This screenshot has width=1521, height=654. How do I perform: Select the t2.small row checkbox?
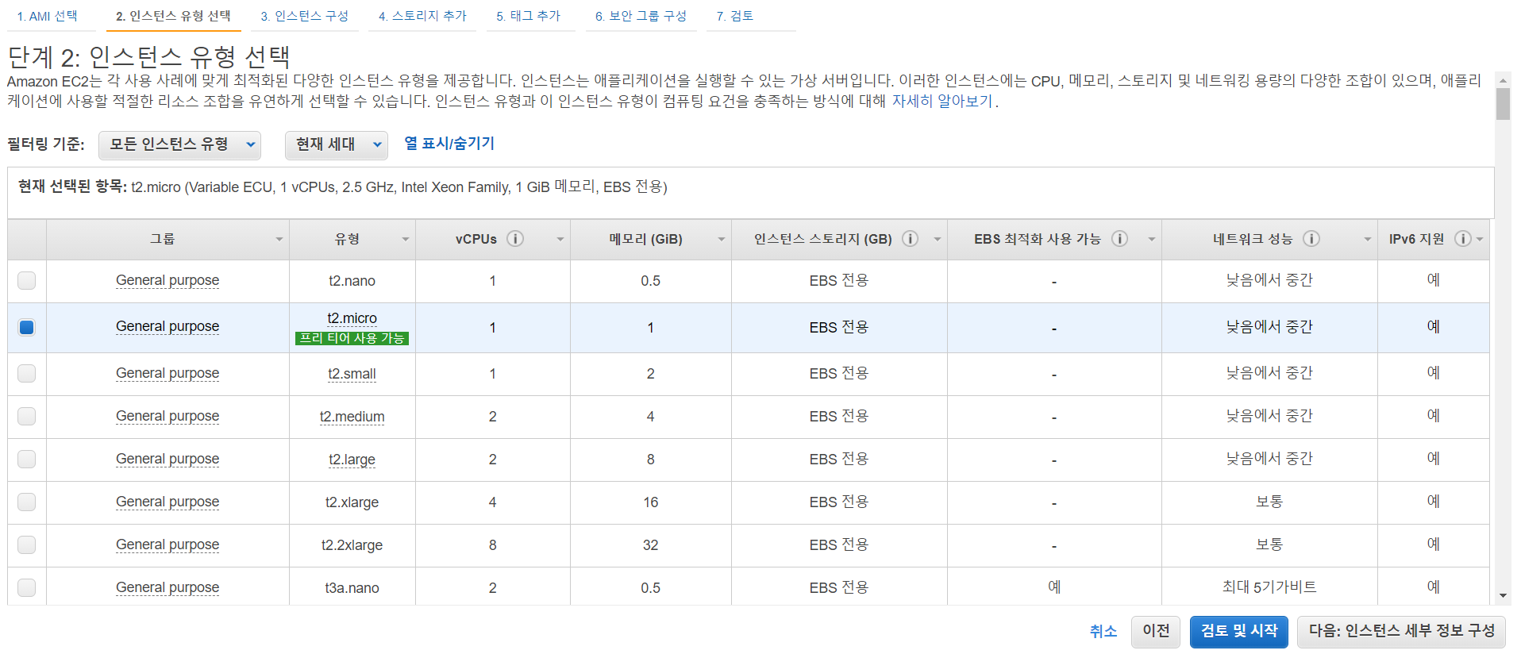27,373
